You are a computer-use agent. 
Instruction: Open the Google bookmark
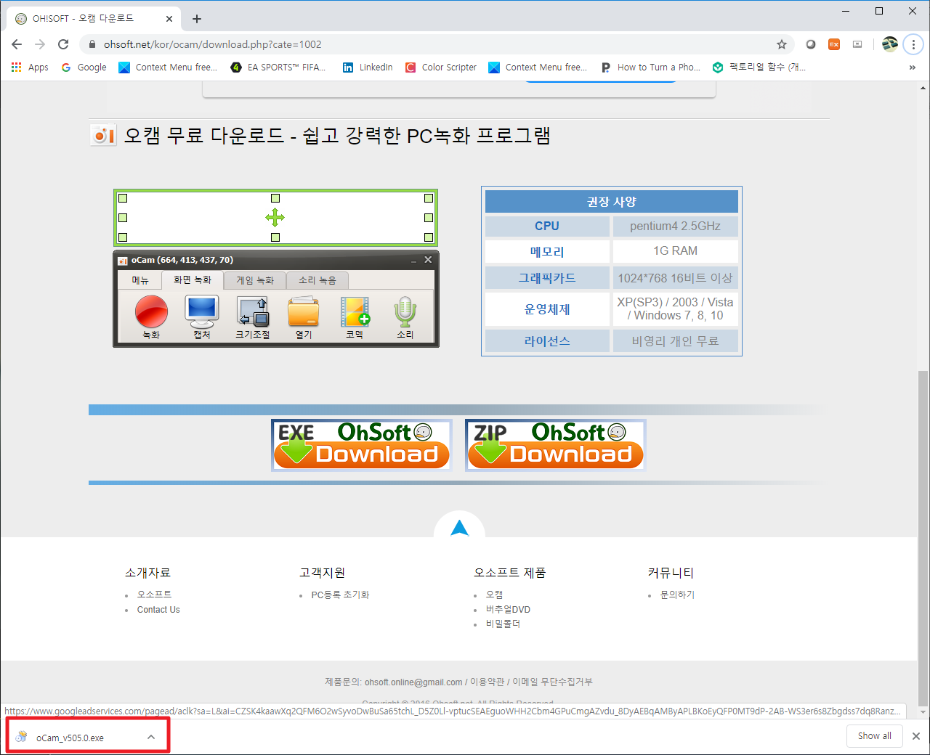click(x=84, y=67)
